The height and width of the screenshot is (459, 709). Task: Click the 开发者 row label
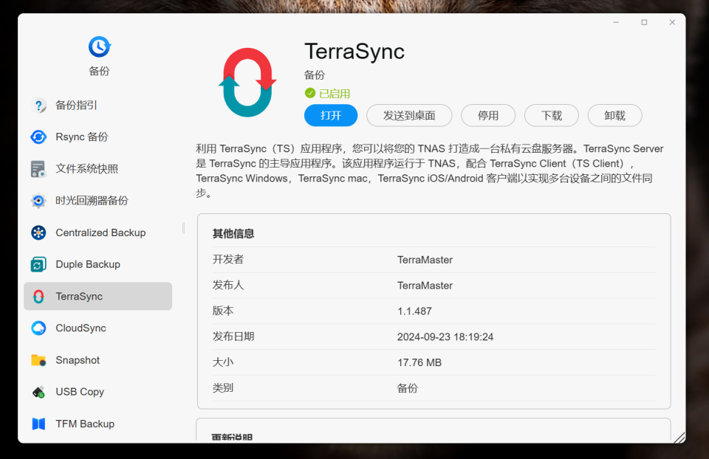tap(228, 259)
